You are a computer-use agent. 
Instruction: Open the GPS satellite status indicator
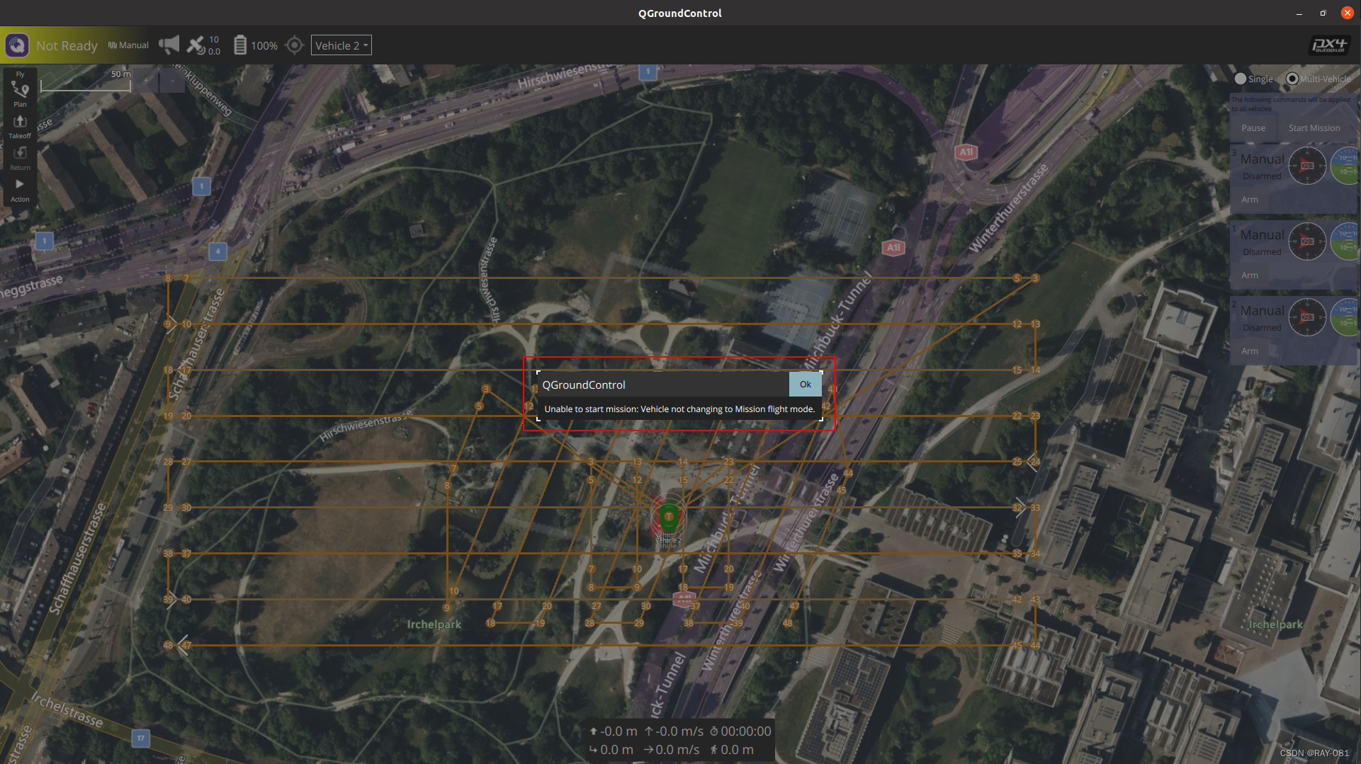(203, 45)
